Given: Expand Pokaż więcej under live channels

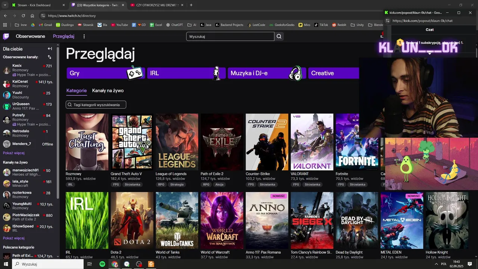Looking at the screenshot, I should (x=14, y=238).
